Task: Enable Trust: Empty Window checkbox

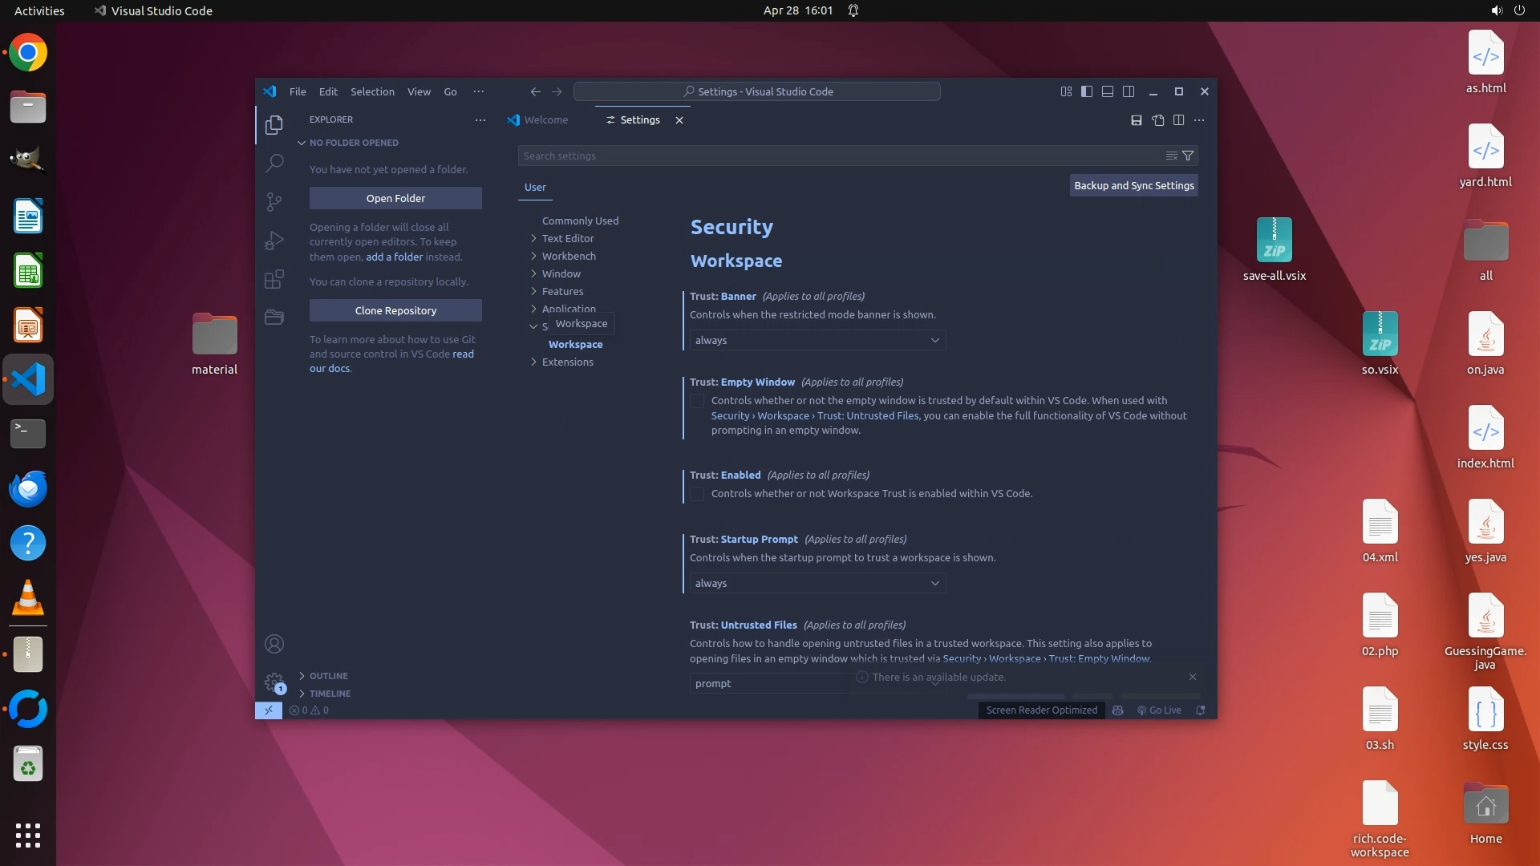Action: click(697, 401)
